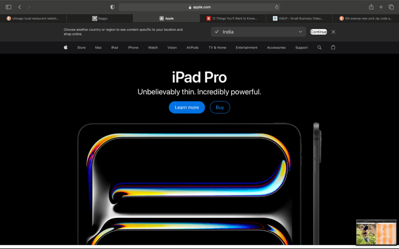Add a new tab with the plus icon
Screen dimensions: 399x249
click(381, 7)
